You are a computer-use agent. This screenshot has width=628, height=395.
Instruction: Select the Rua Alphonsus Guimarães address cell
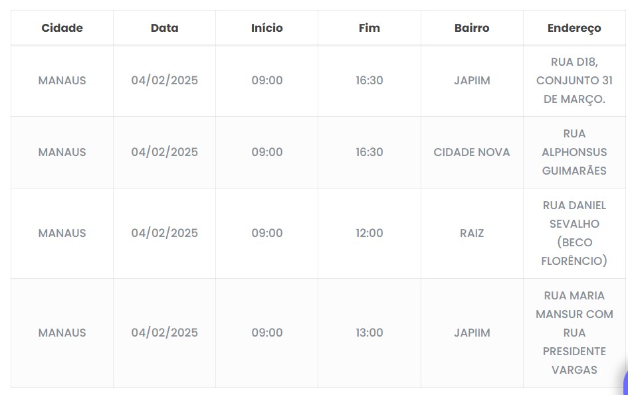574,152
